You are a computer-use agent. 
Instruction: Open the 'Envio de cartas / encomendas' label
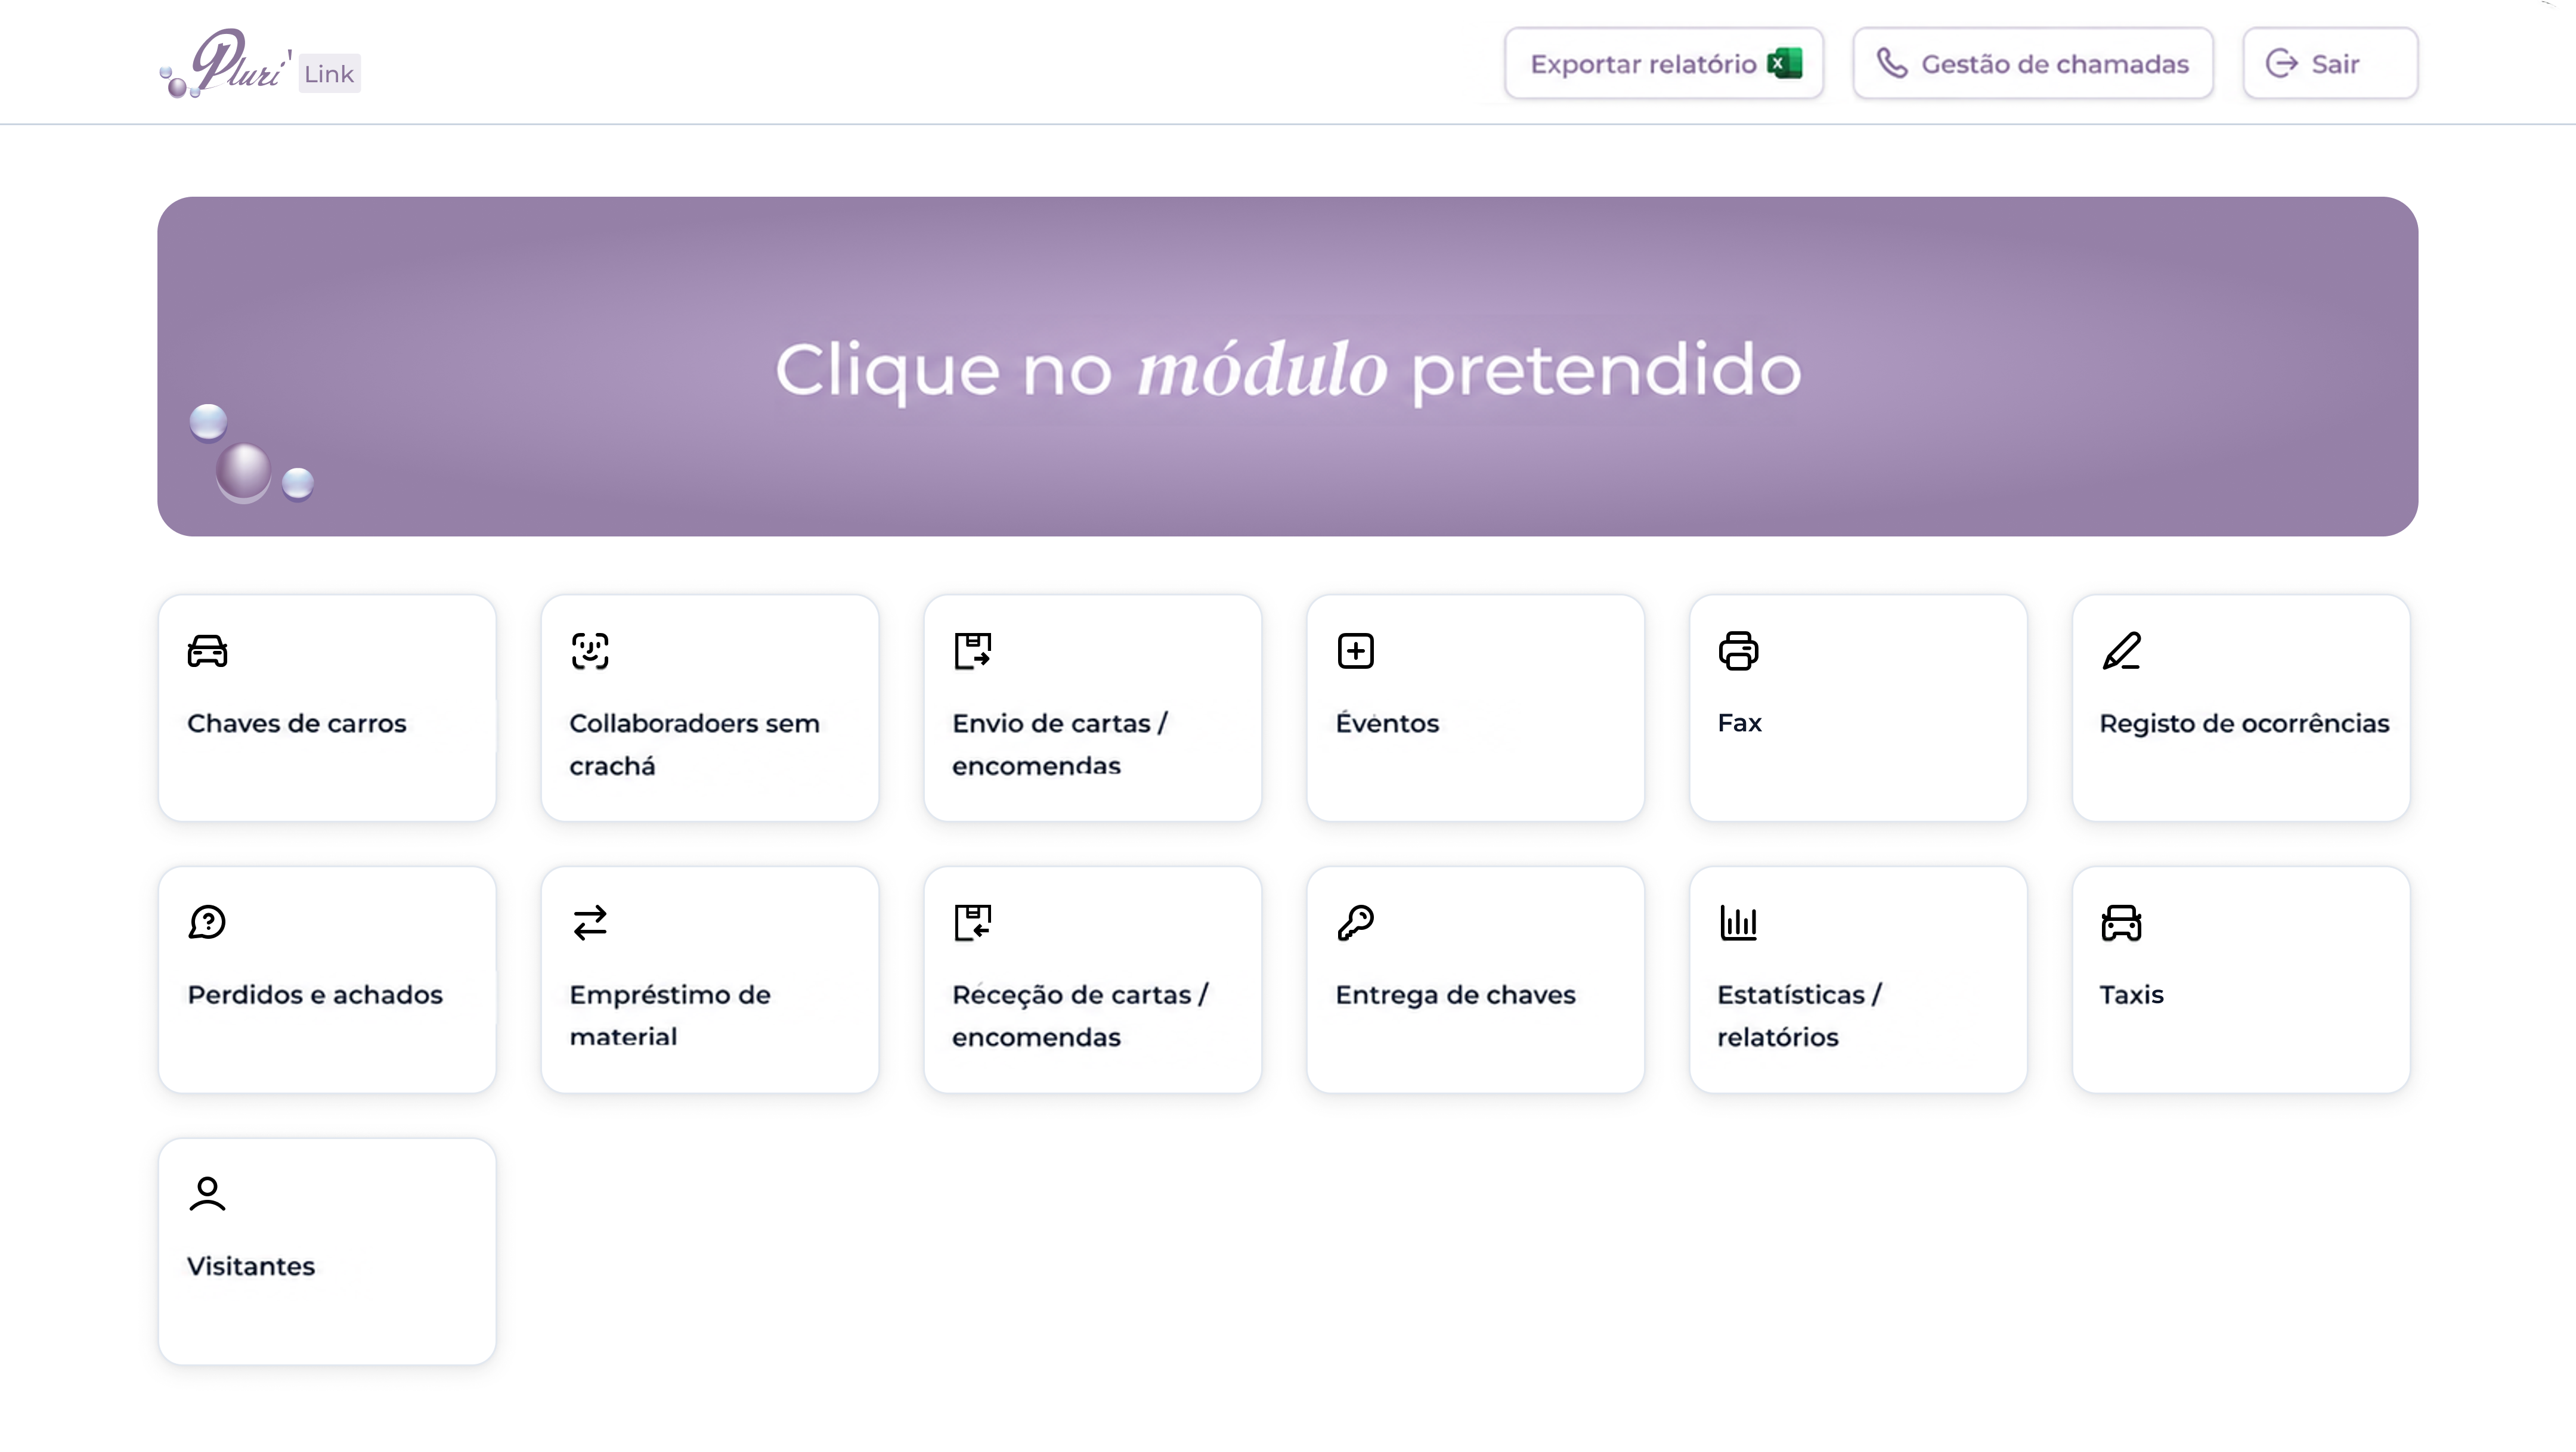(1059, 744)
